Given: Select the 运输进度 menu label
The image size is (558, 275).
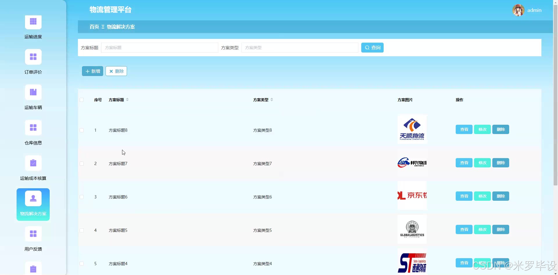Looking at the screenshot, I should click(33, 37).
